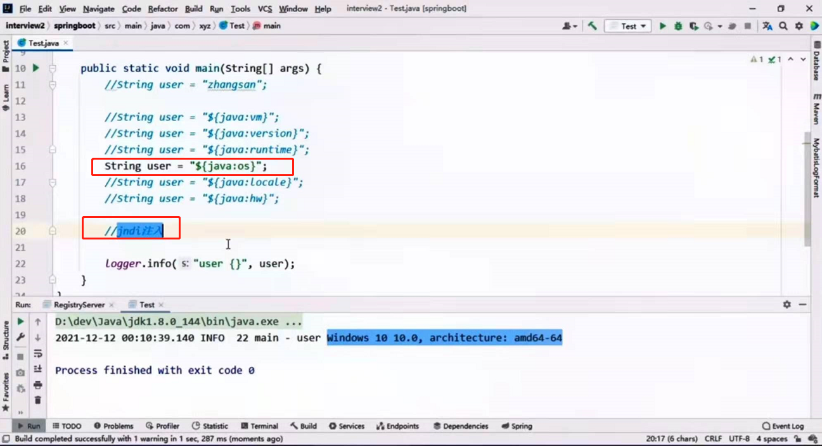Click the editor vertical scrollbar
The height and width of the screenshot is (446, 822).
tap(807, 189)
